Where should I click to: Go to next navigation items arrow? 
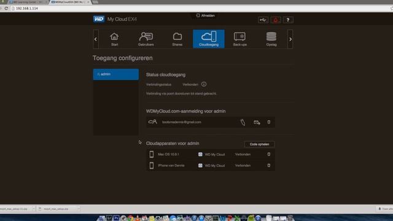290,39
